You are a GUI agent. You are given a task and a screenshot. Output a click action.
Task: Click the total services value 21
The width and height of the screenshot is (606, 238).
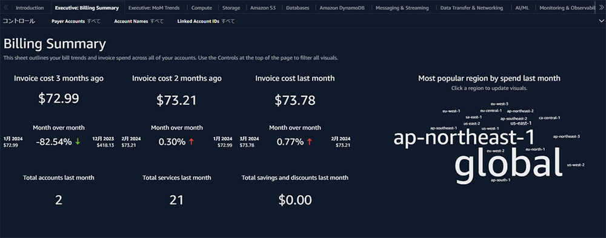pos(176,200)
